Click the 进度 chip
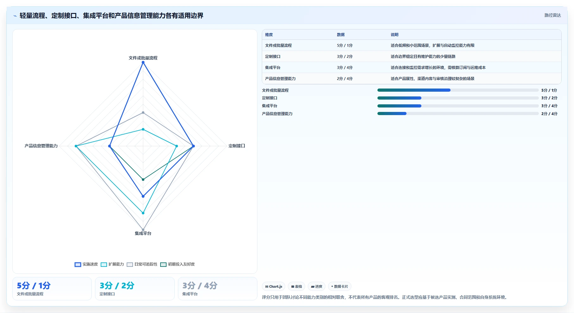The width and height of the screenshot is (574, 313). click(317, 286)
